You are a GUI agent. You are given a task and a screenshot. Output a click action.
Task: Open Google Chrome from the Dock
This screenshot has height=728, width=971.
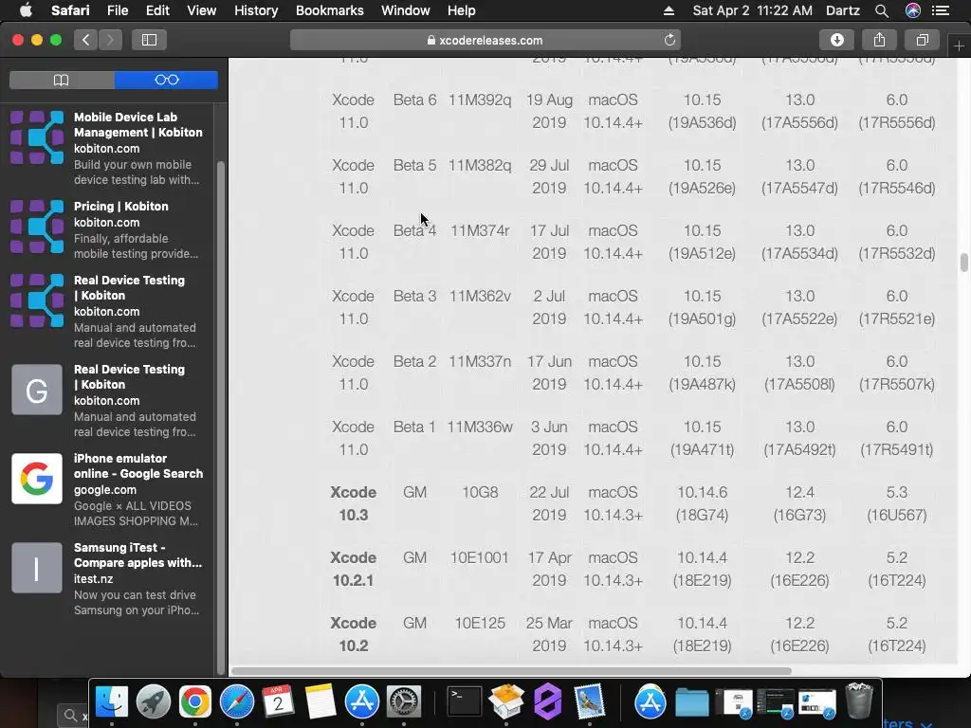pos(195,701)
